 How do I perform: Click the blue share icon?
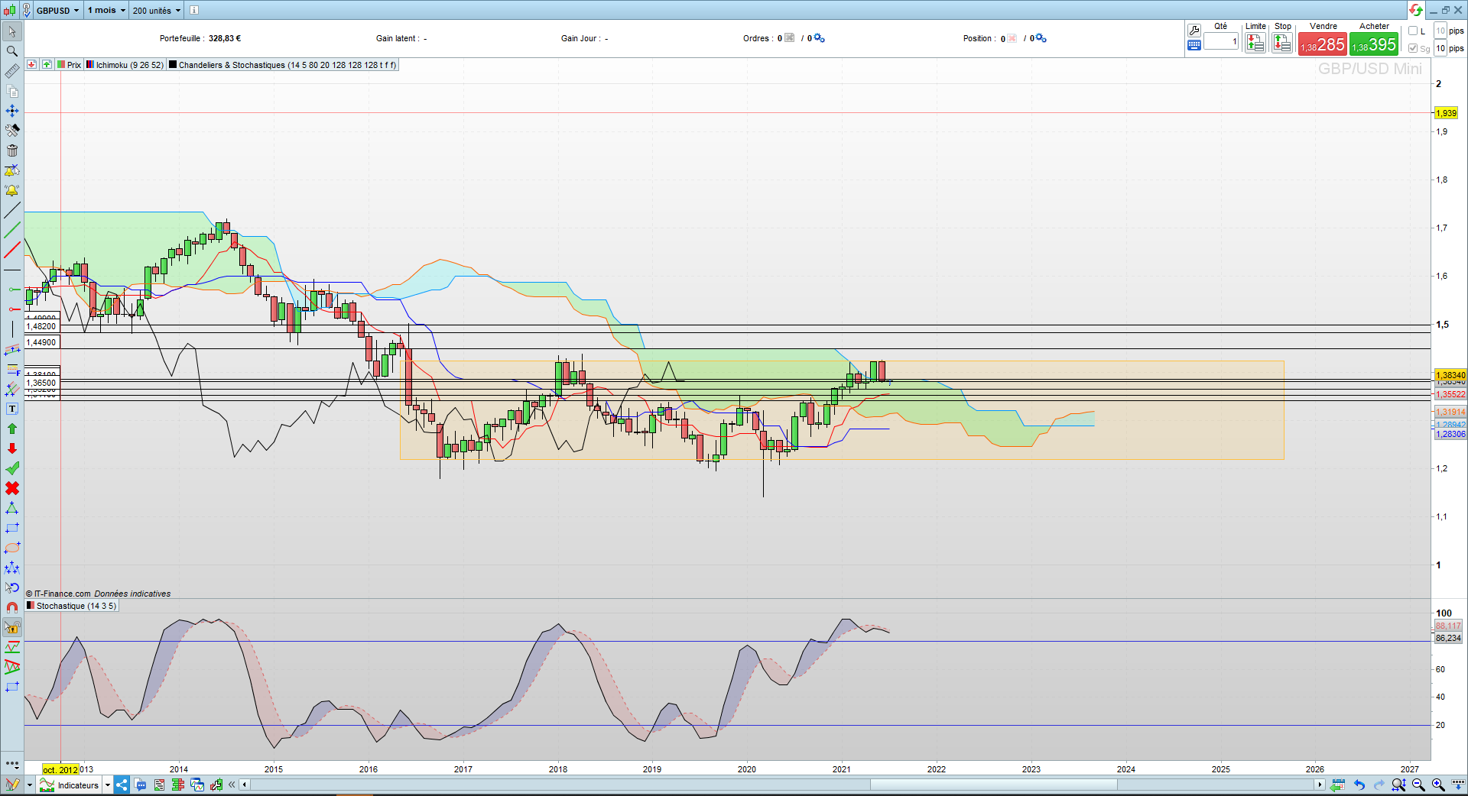coord(122,785)
